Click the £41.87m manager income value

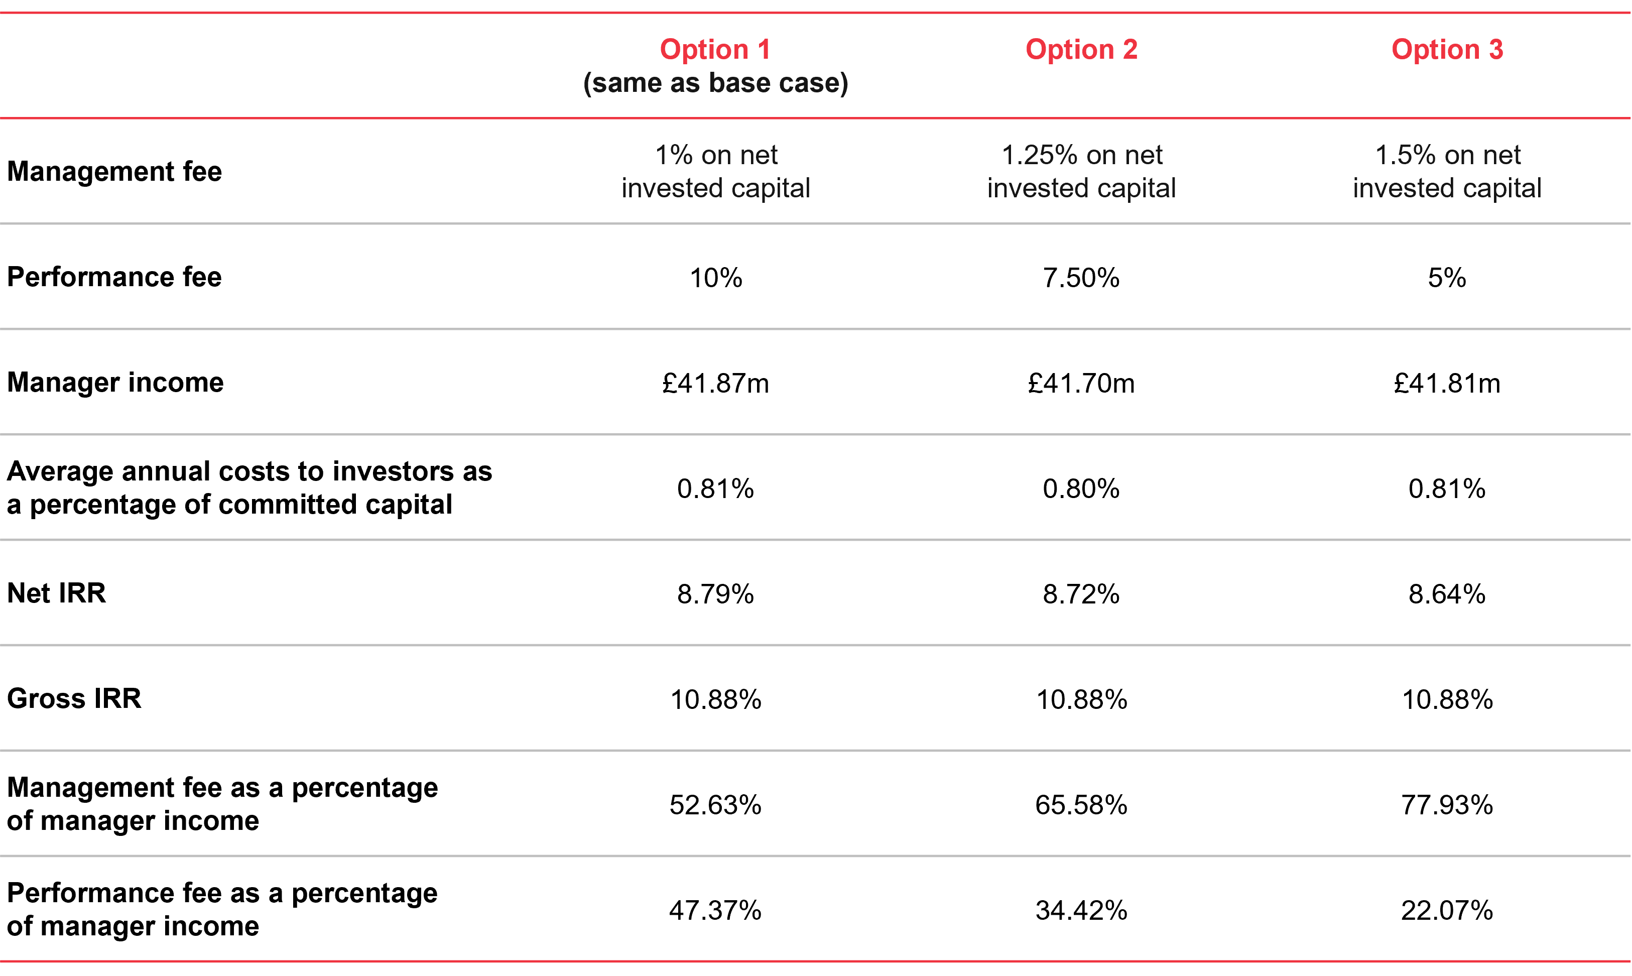pyautogui.click(x=715, y=384)
